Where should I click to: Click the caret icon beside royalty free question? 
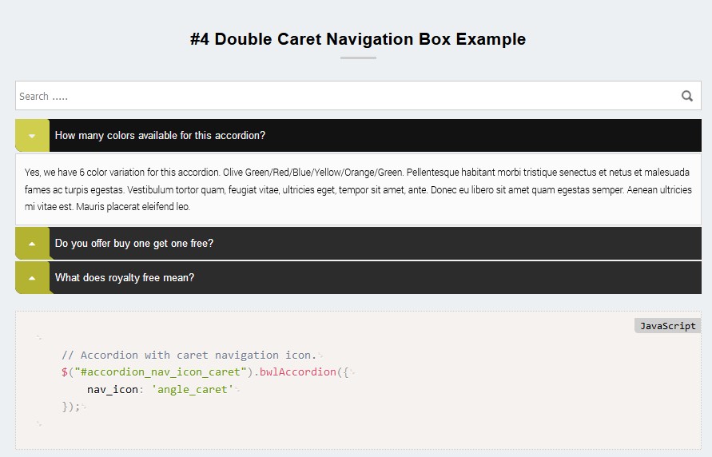pyautogui.click(x=32, y=278)
